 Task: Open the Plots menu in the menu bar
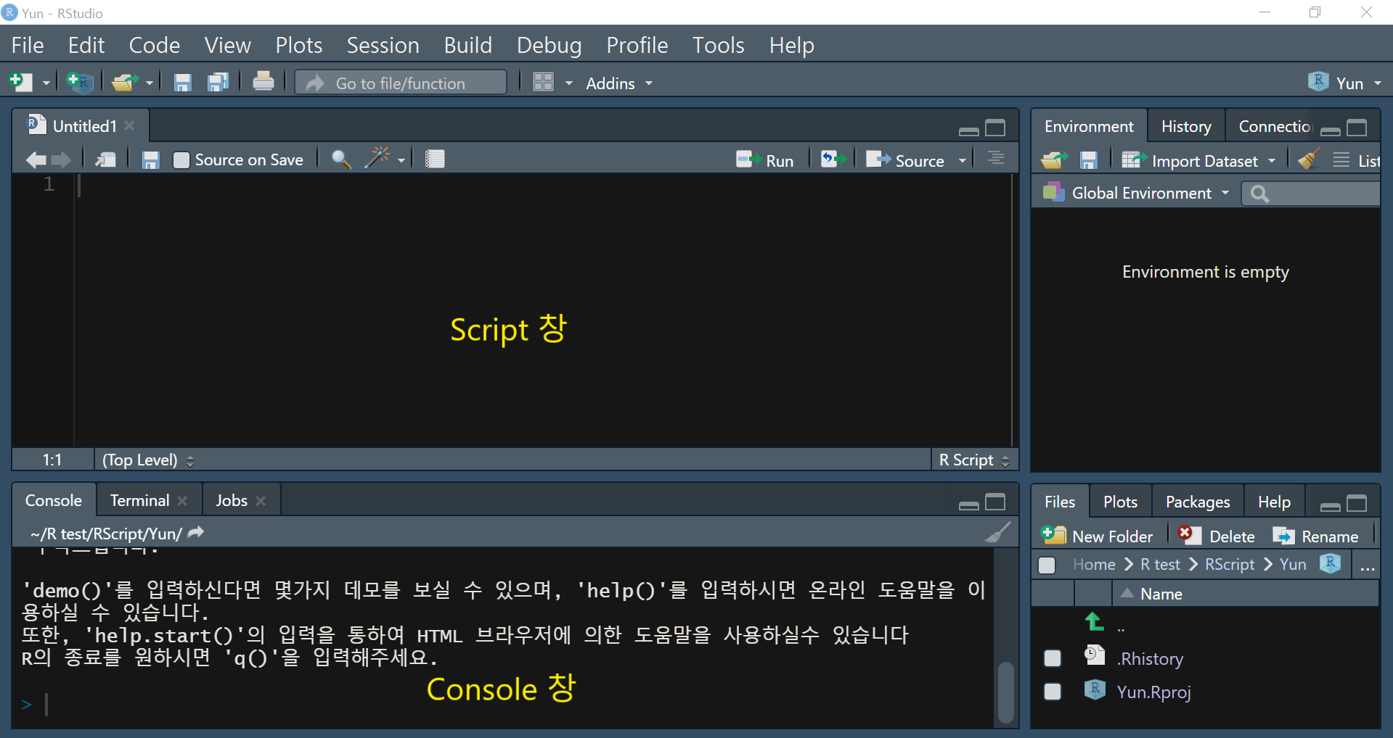click(298, 45)
